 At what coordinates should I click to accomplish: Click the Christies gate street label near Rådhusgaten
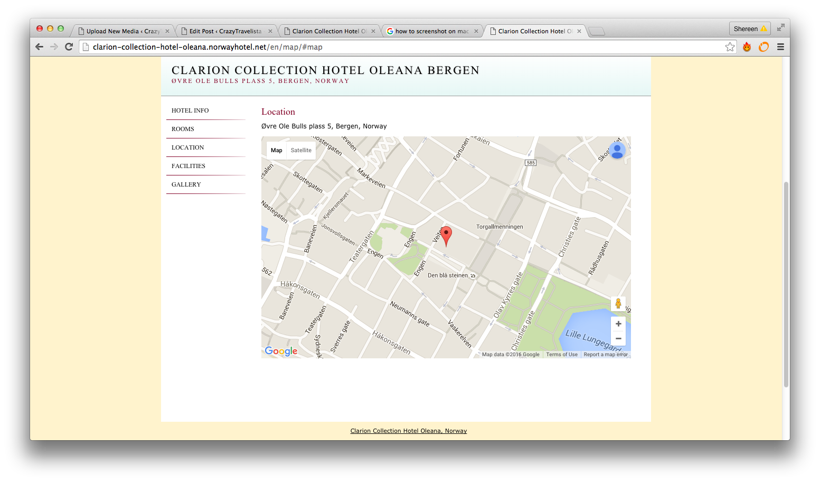coord(570,237)
